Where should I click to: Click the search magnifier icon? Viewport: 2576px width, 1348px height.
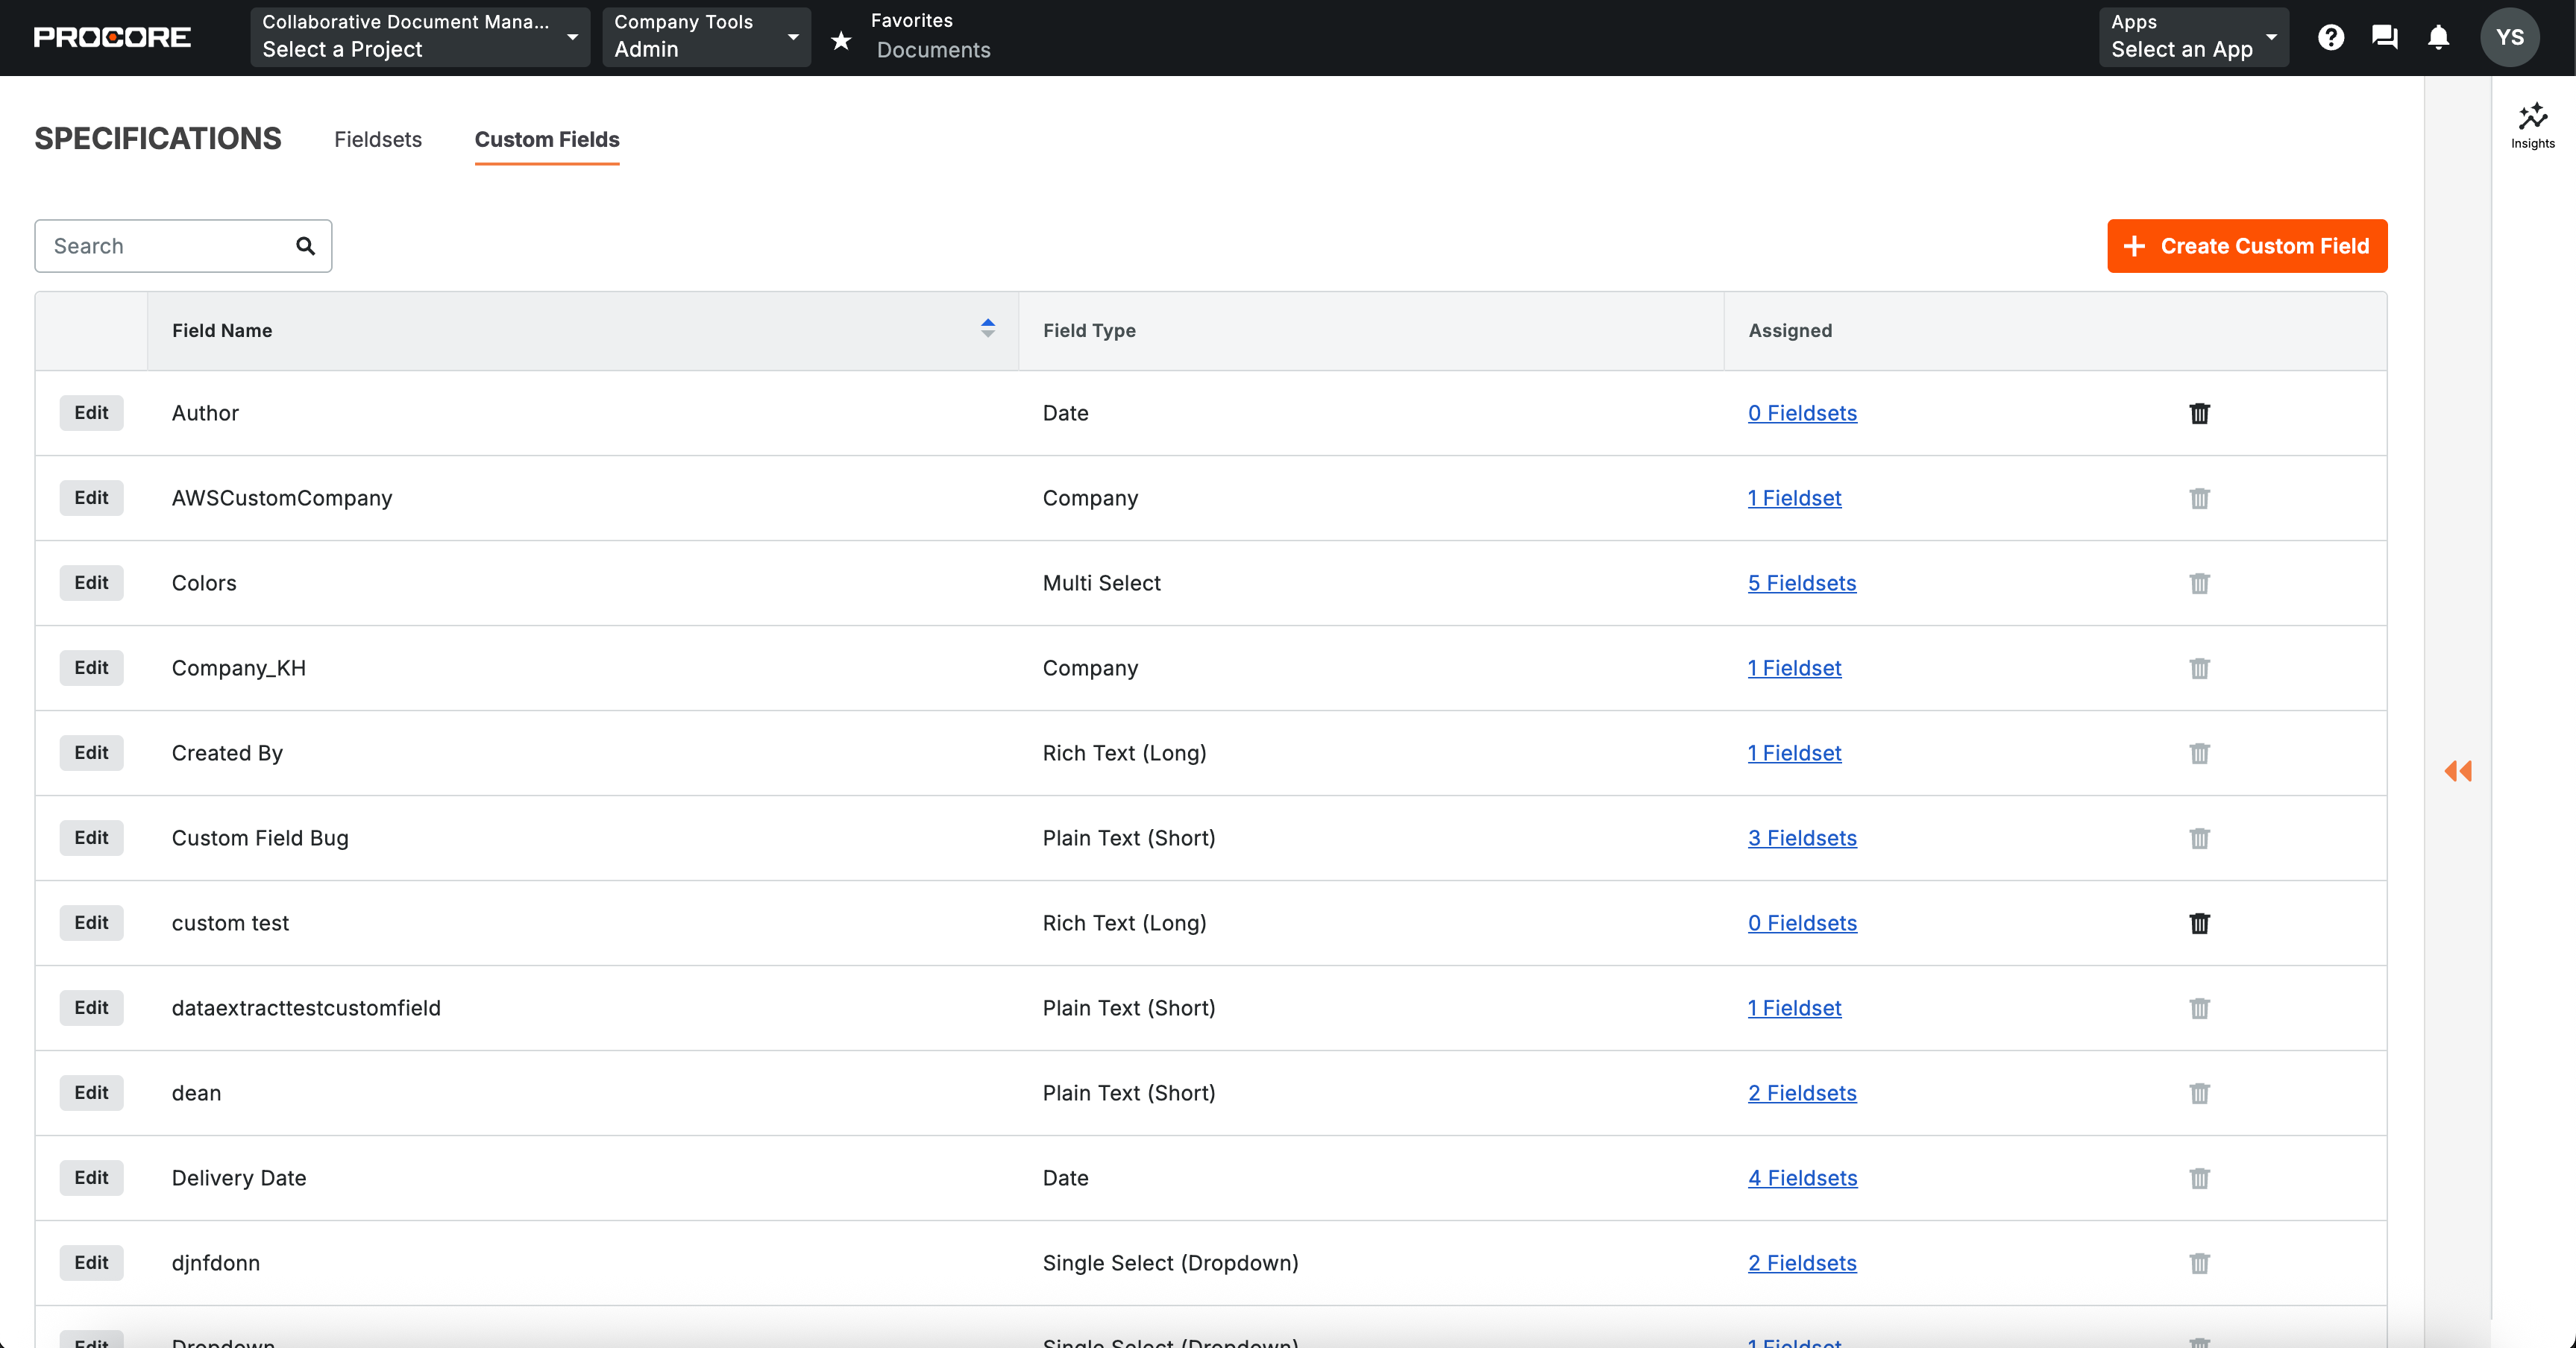(x=305, y=246)
